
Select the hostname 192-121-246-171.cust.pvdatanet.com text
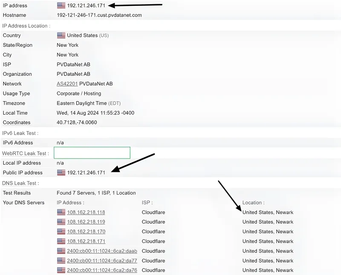pos(99,15)
